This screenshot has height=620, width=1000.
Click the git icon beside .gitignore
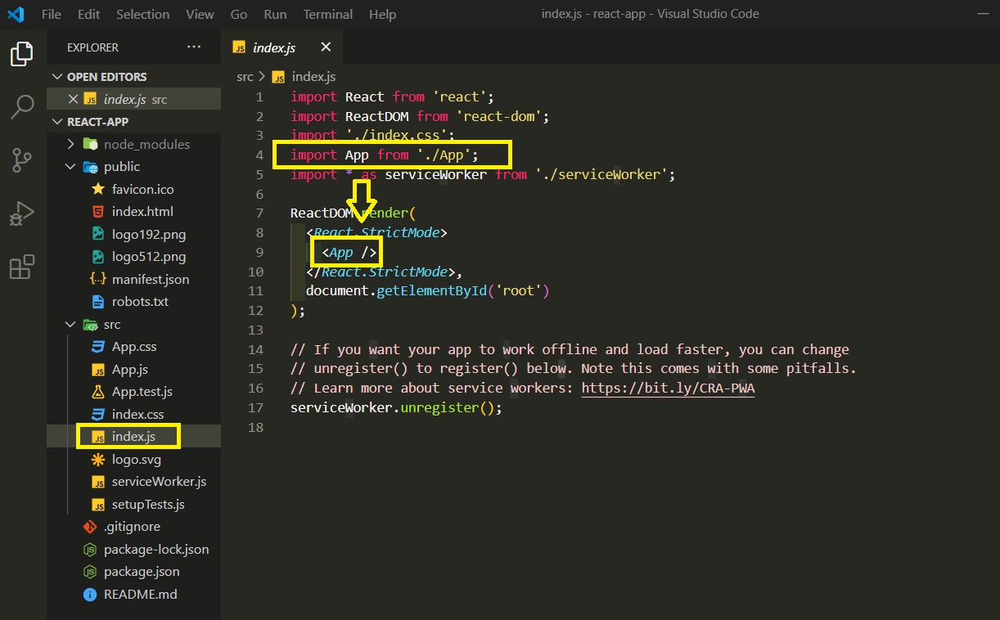(89, 527)
